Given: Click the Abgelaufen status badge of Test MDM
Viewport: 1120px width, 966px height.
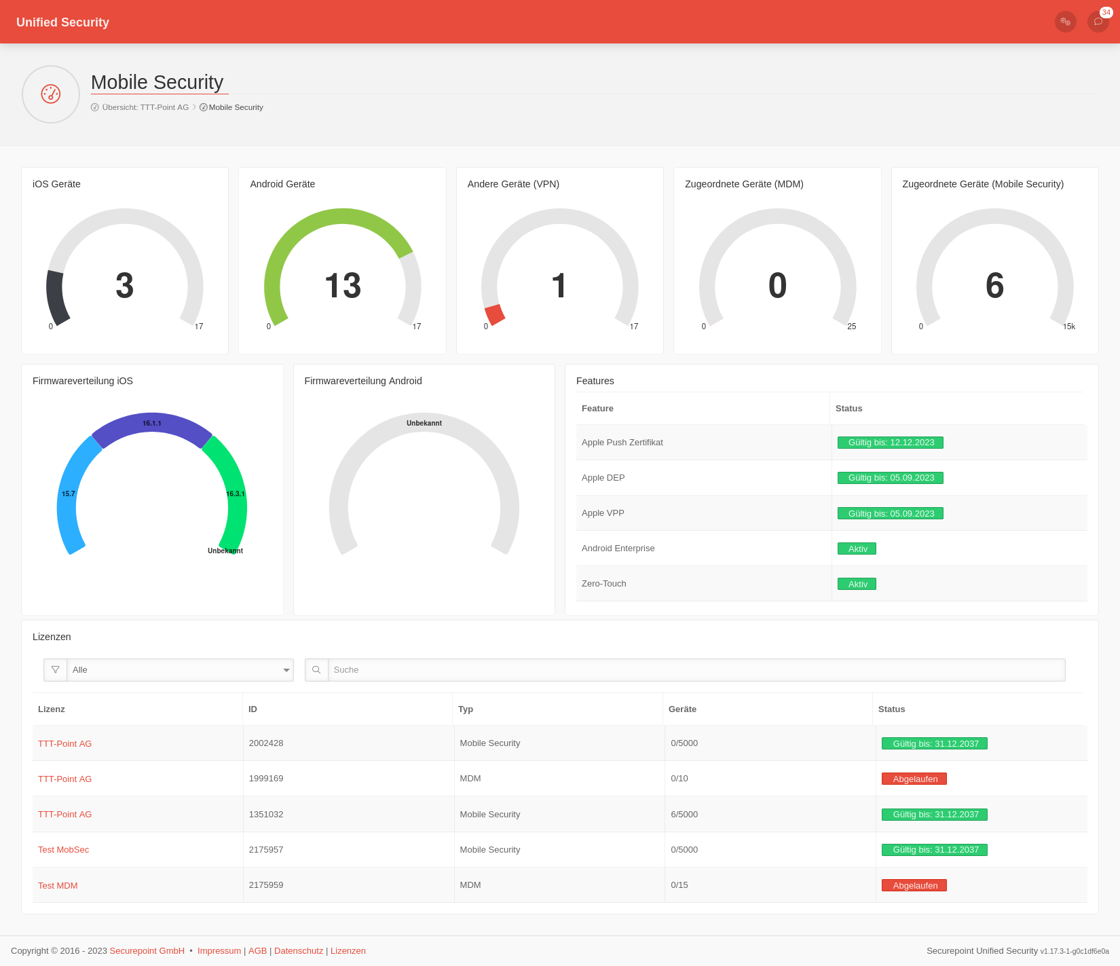Looking at the screenshot, I should (x=914, y=885).
